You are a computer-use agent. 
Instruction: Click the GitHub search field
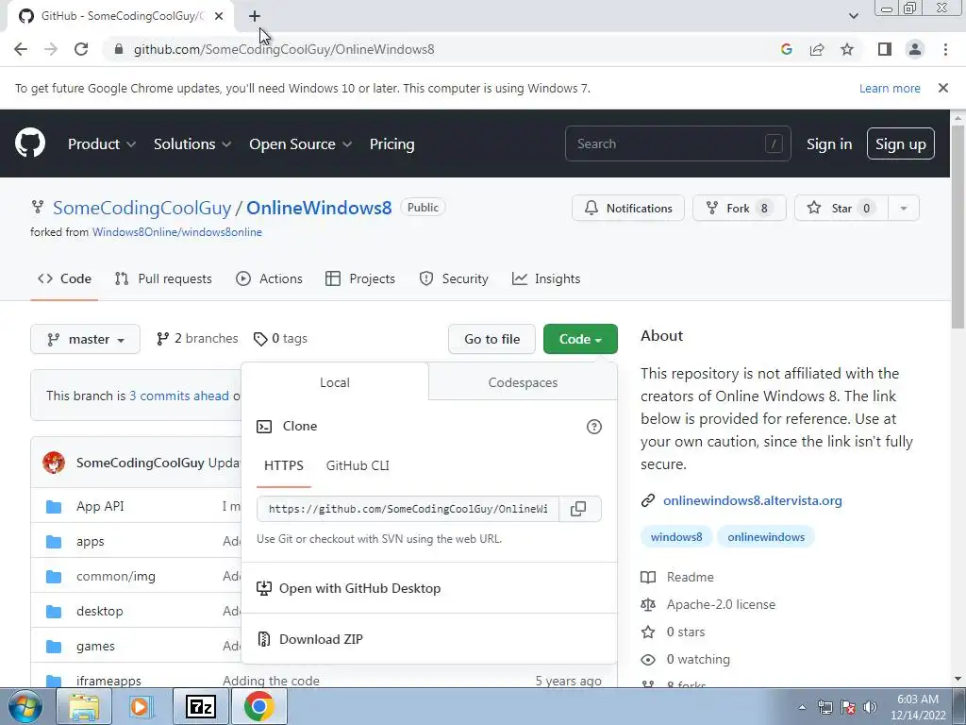point(677,143)
